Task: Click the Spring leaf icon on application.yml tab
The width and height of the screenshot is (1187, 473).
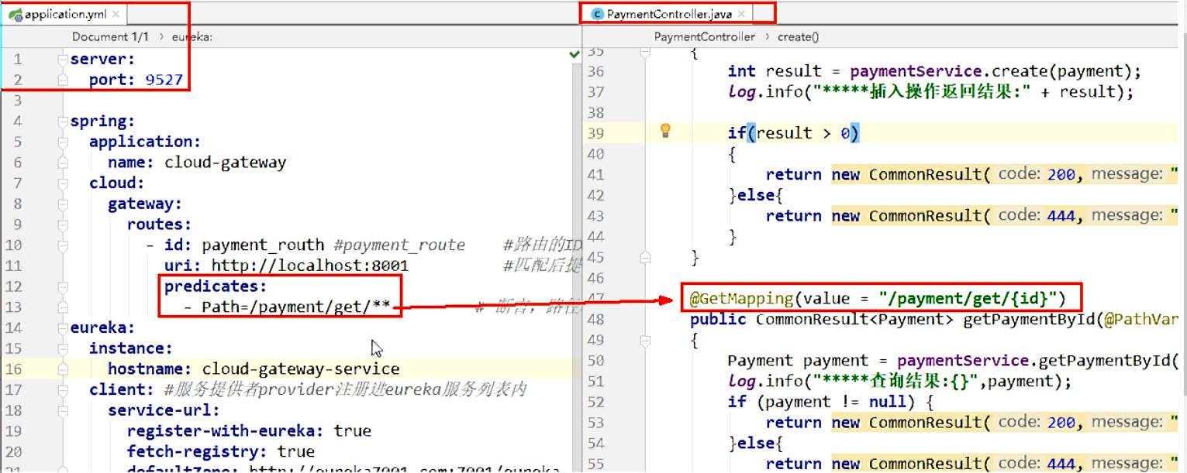Action: tap(16, 14)
